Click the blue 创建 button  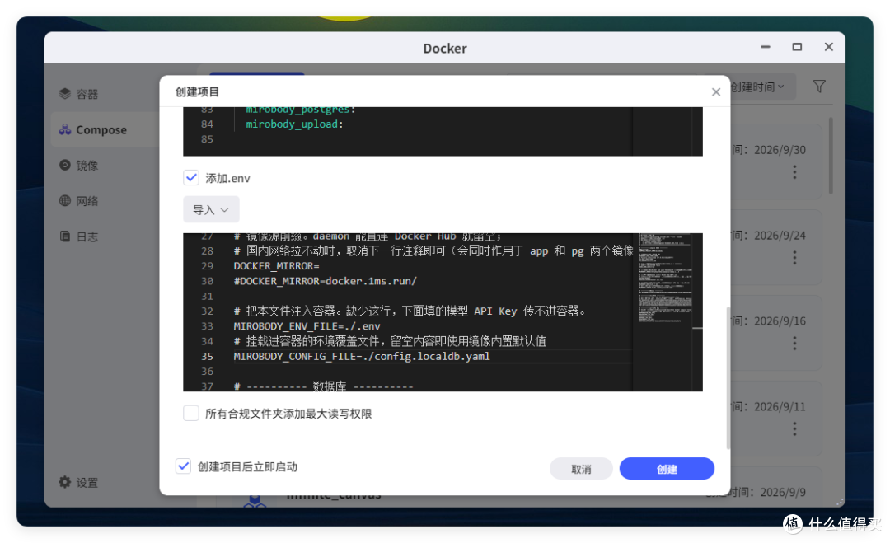pyautogui.click(x=667, y=469)
